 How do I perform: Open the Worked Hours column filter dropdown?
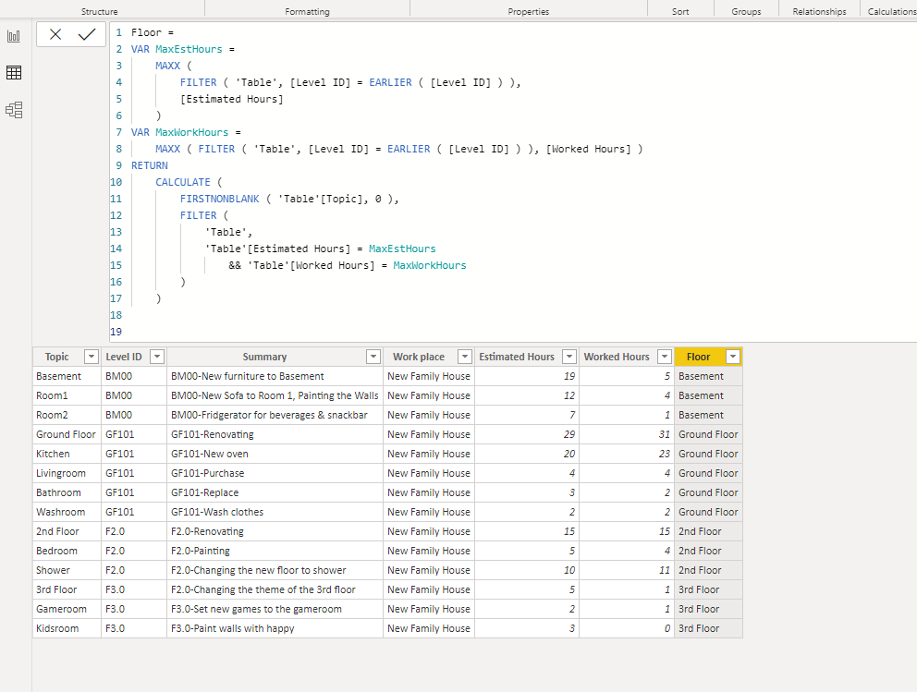(665, 357)
